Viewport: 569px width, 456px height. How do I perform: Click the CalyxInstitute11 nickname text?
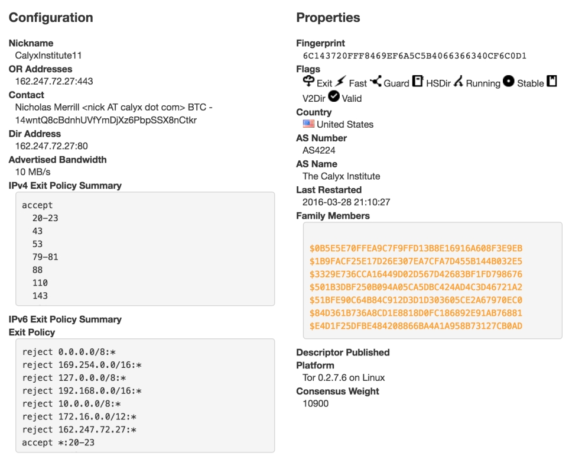coord(48,56)
